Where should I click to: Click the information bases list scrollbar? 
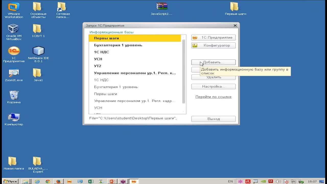pyautogui.click(x=183, y=72)
